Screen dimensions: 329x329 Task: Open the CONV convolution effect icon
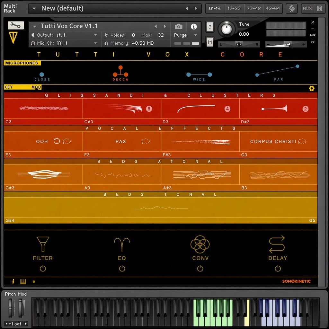(200, 244)
